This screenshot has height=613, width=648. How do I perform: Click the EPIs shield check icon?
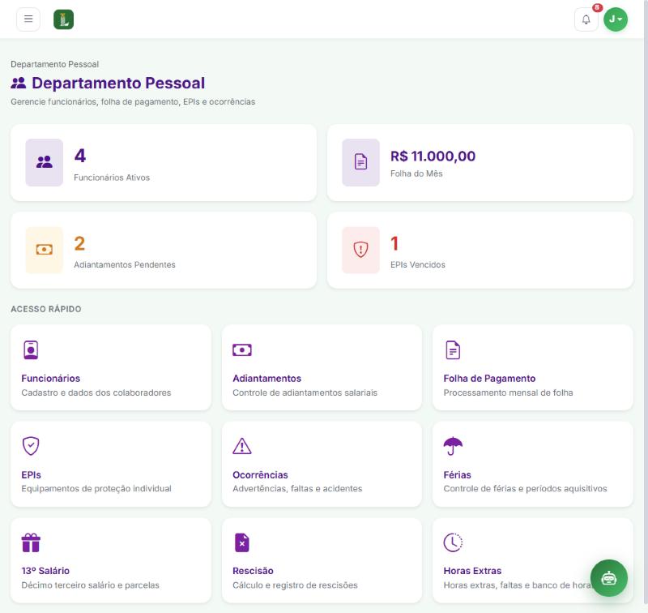point(31,446)
